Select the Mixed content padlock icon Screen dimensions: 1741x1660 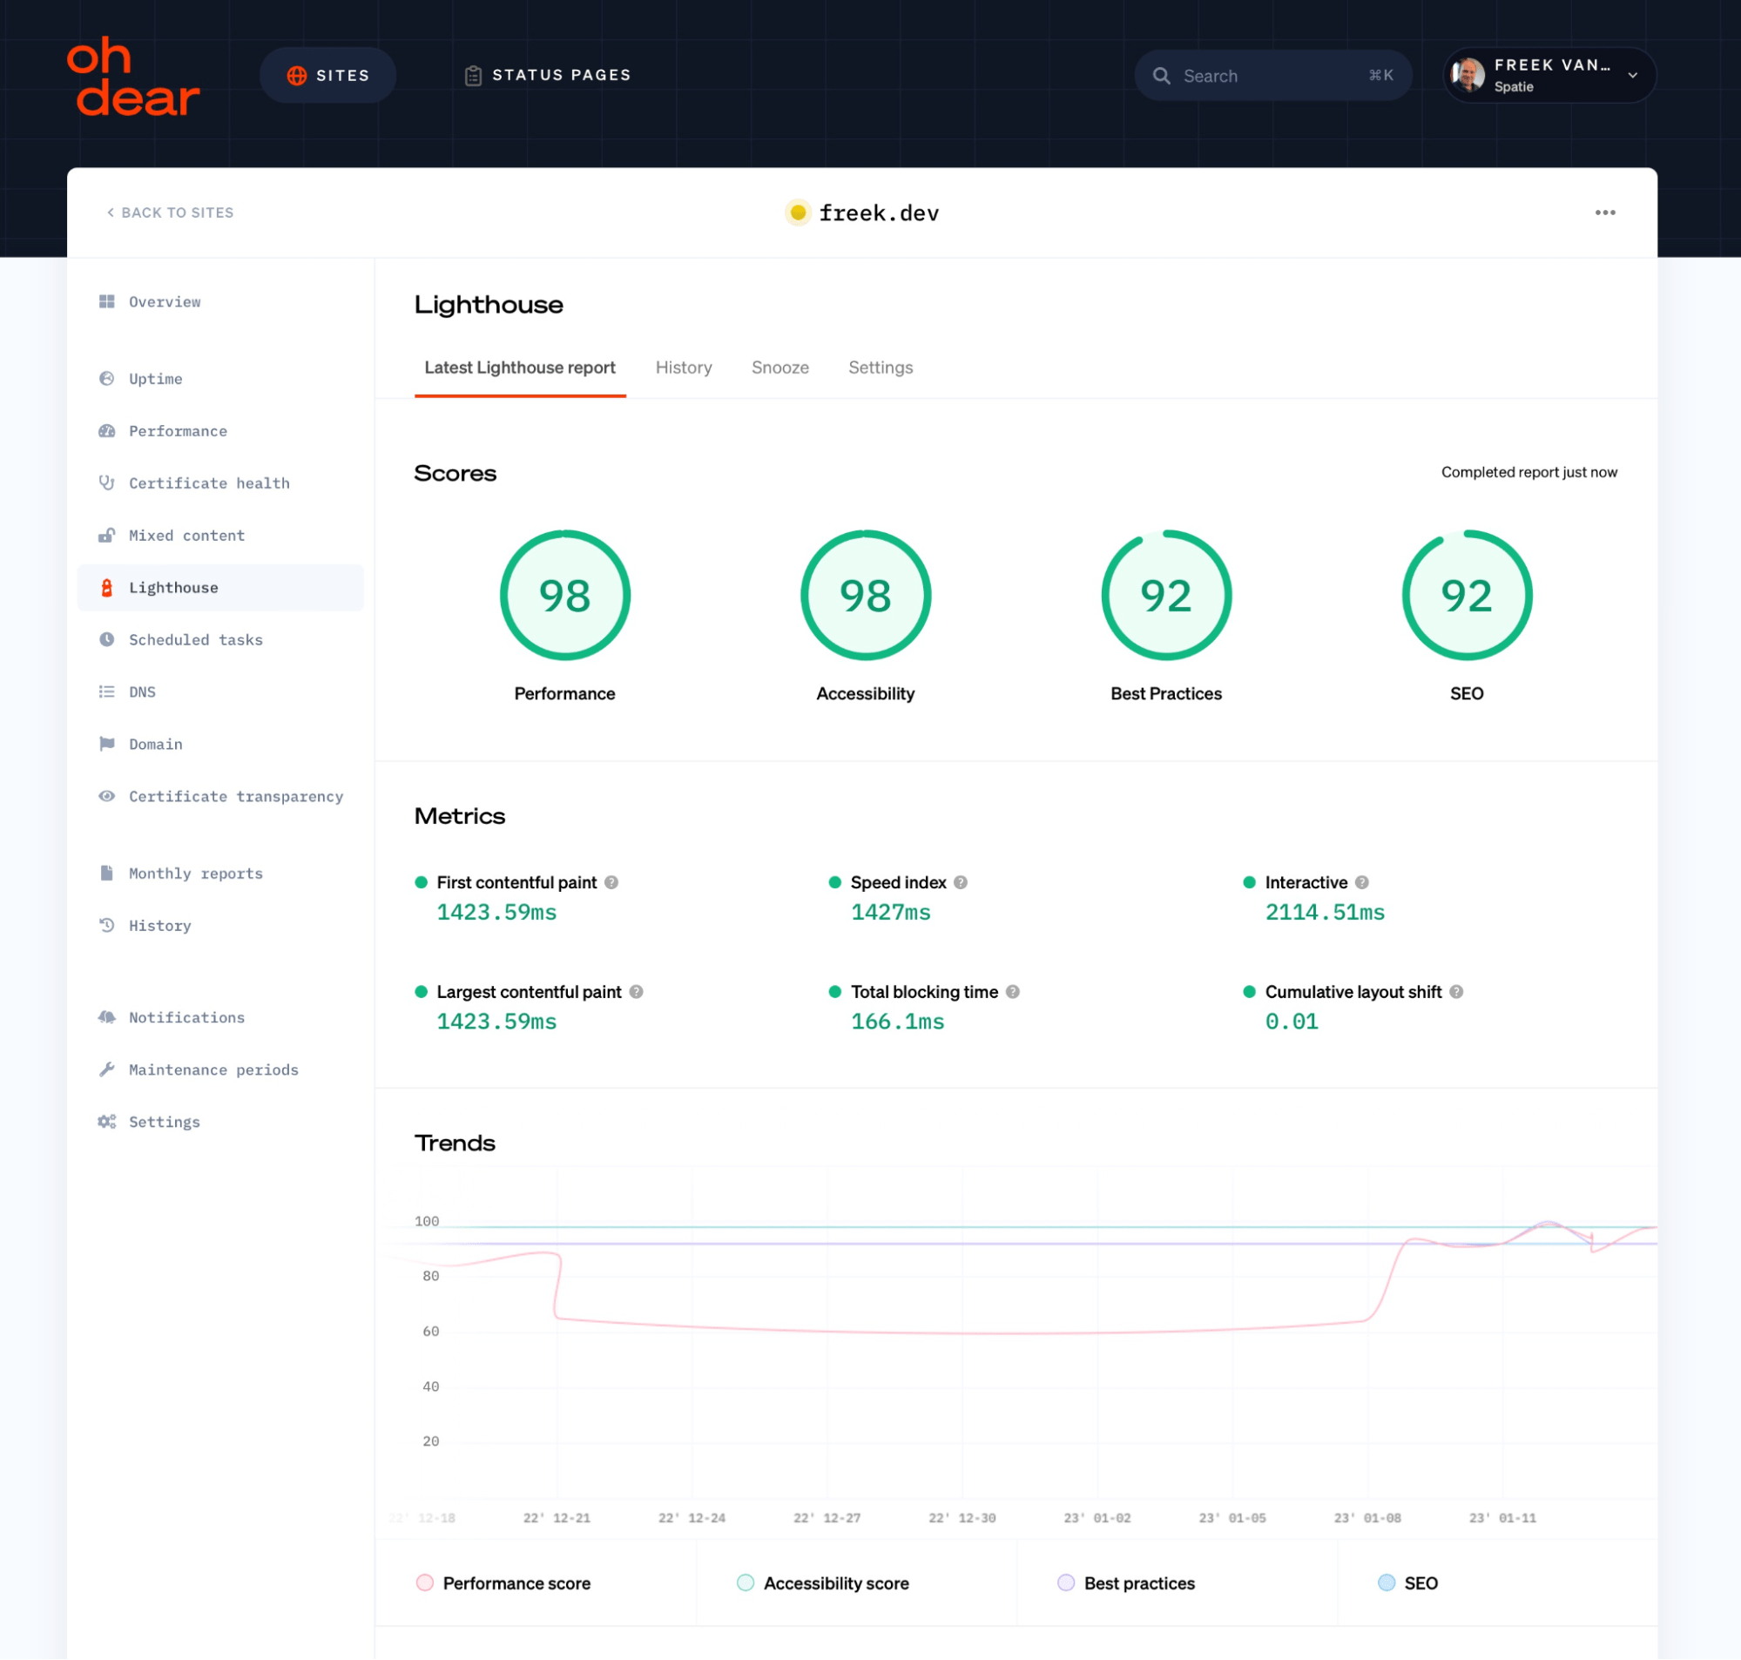pos(107,536)
